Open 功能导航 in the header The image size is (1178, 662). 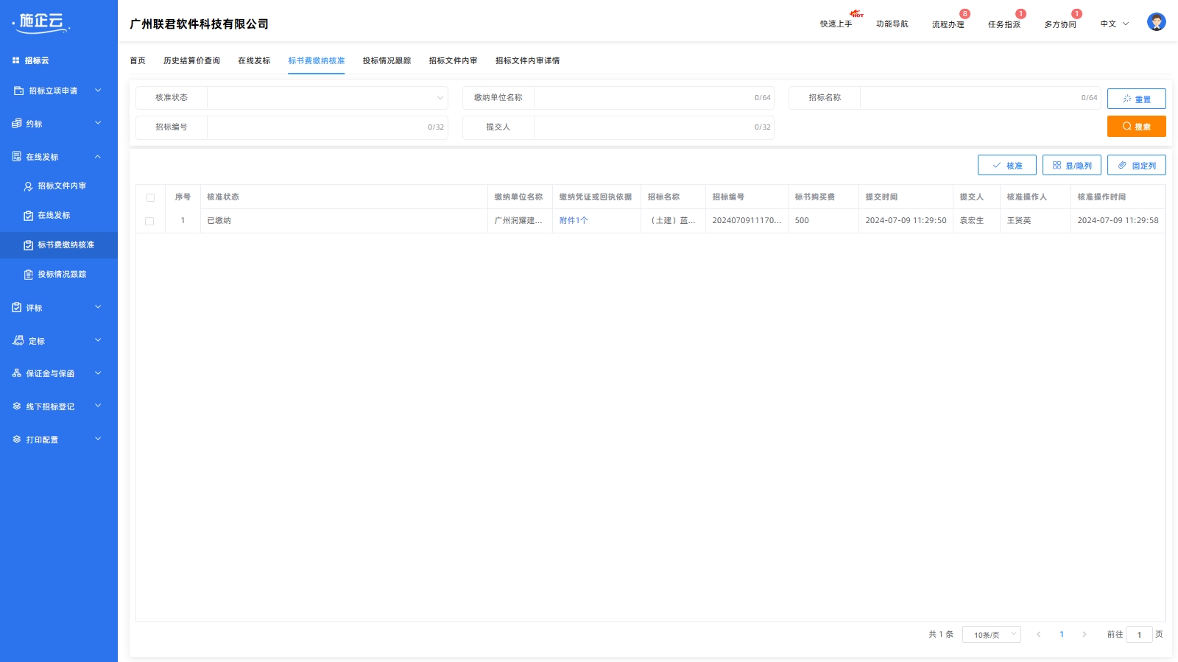click(x=892, y=24)
